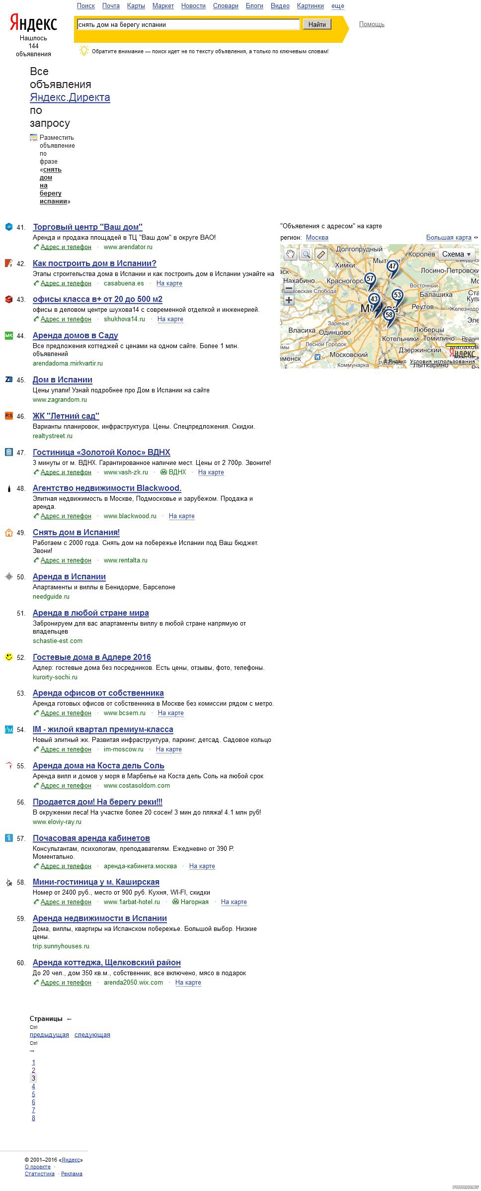This screenshot has width=481, height=1191.
Task: Click favicon of ad 45 Дом в Испании
Action: [x=8, y=379]
